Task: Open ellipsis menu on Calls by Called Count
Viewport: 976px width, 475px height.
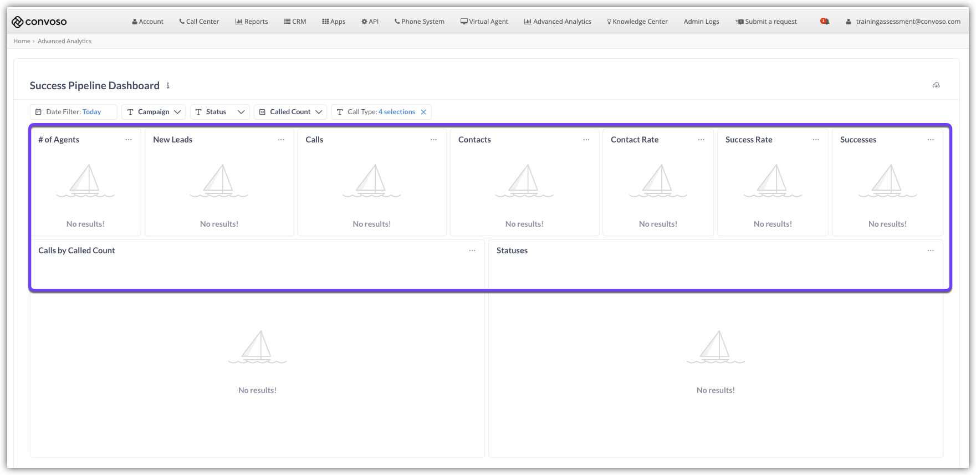Action: tap(472, 251)
